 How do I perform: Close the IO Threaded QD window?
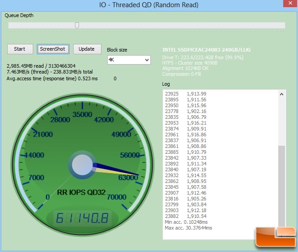coord(290,3)
